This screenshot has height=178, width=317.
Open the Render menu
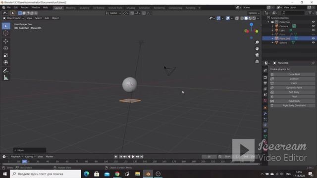tap(24, 7)
